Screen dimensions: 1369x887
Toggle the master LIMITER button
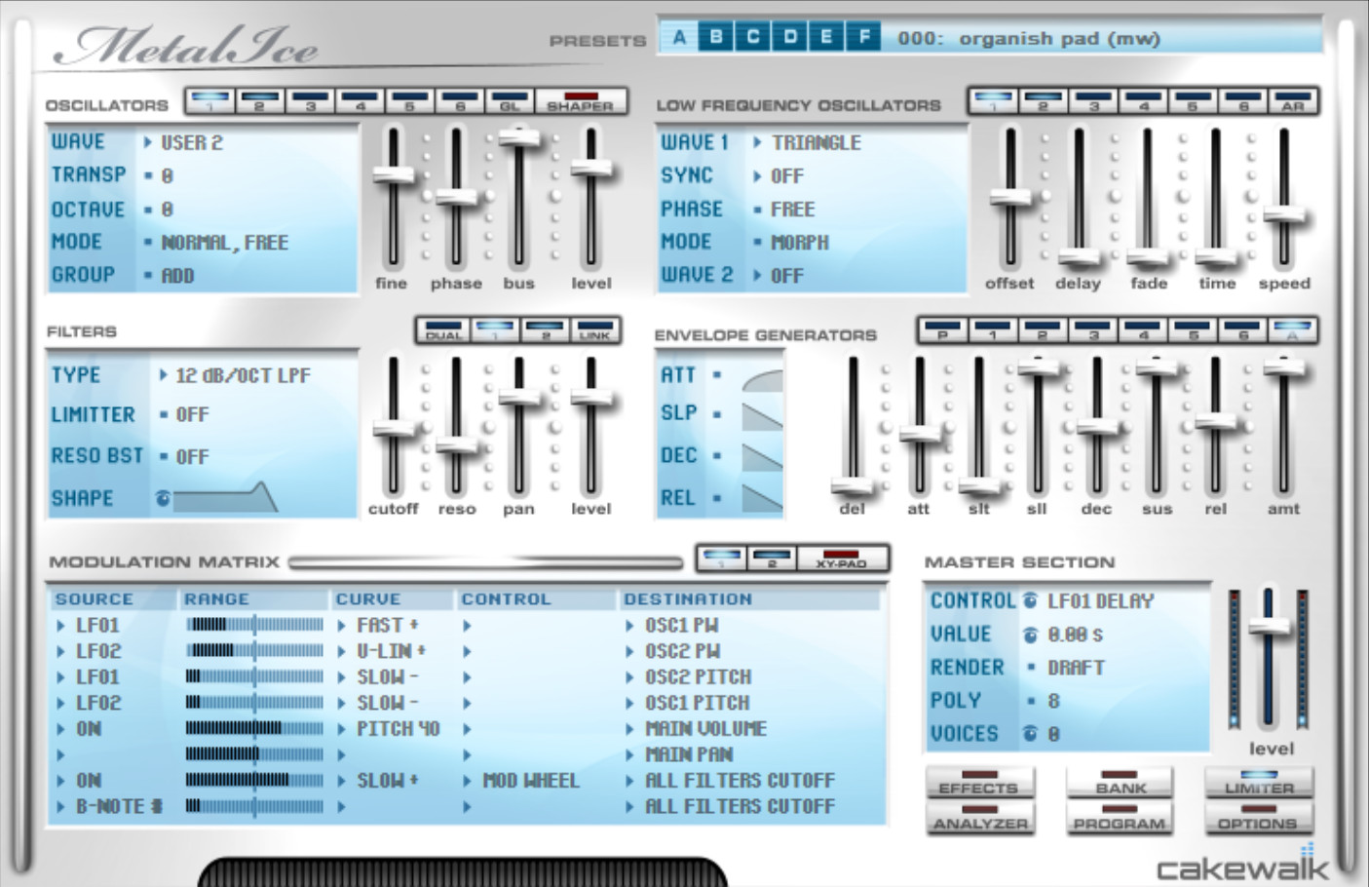click(1259, 783)
